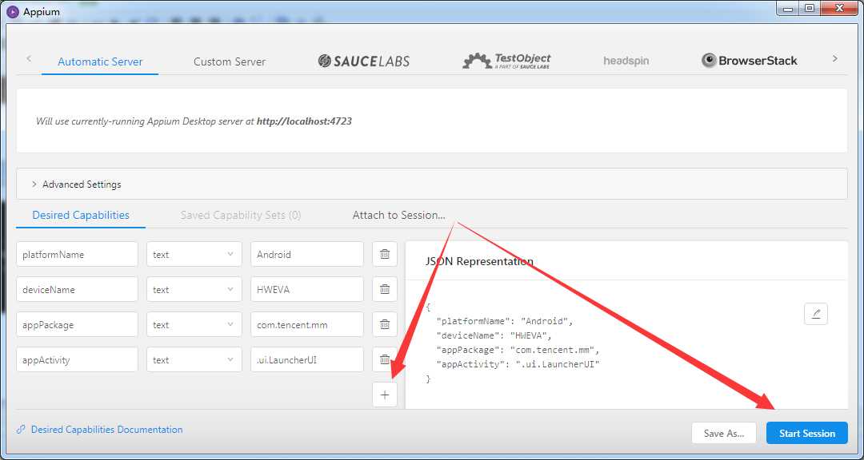Click the HWEVA value field
The image size is (864, 460).
307,289
